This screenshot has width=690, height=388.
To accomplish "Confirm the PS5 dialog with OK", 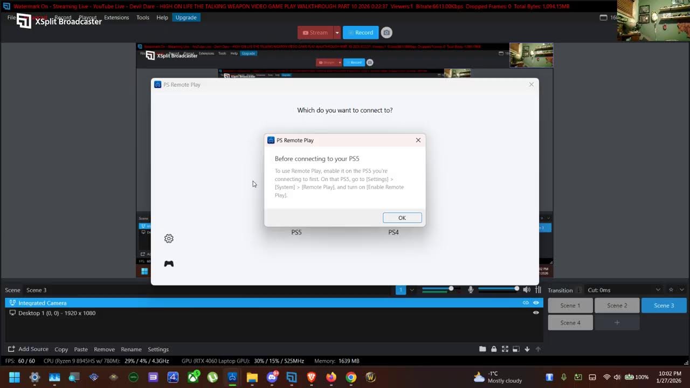I will coord(402,218).
